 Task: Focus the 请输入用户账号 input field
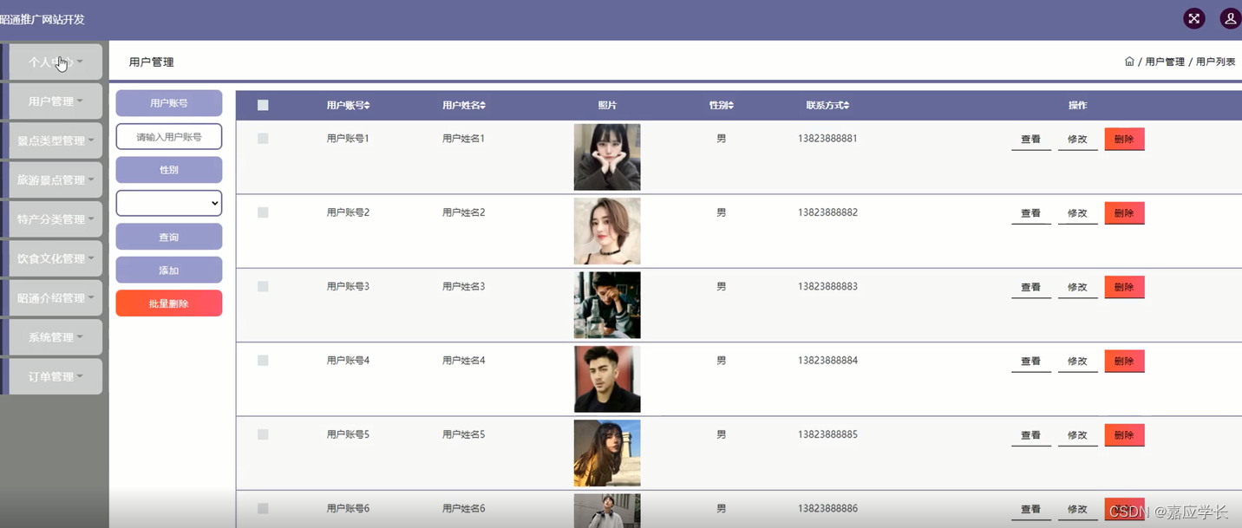[169, 137]
